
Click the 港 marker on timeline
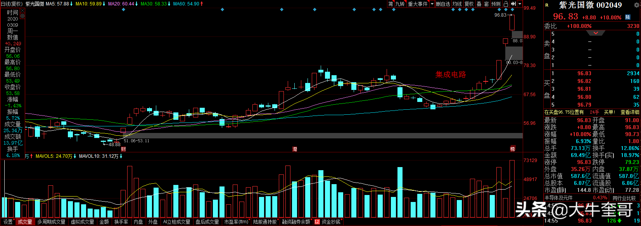[295, 149]
